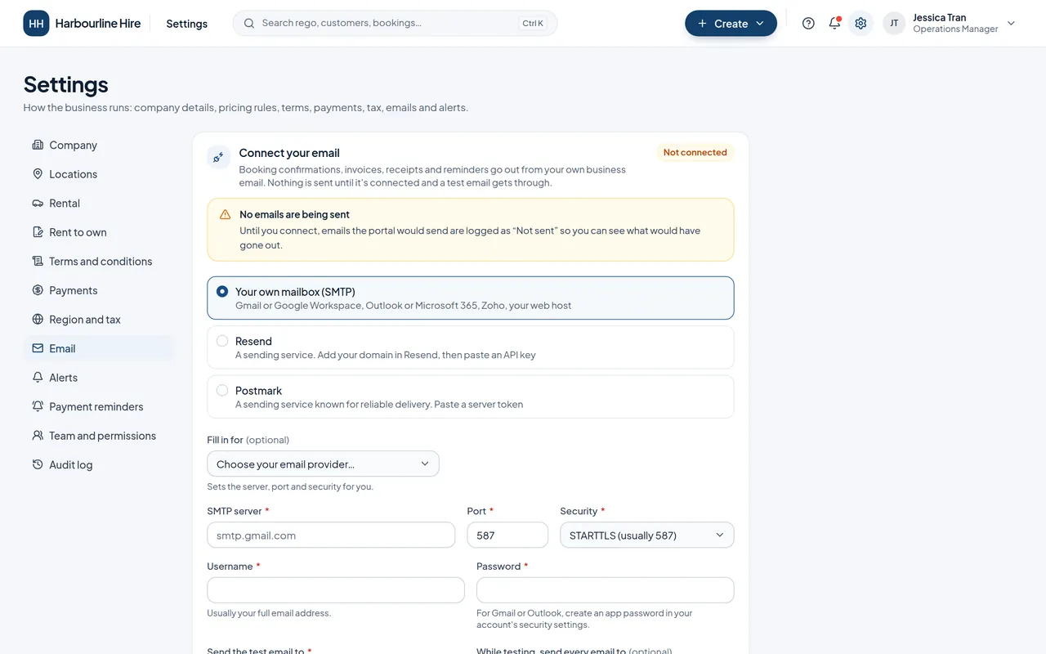Image resolution: width=1046 pixels, height=654 pixels.
Task: Click the Company building icon in sidebar
Action: point(38,145)
